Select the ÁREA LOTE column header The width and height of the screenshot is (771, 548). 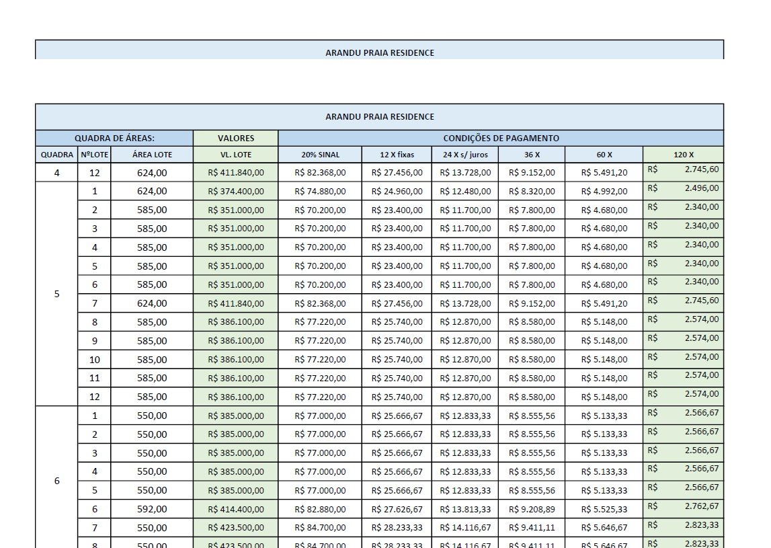click(152, 155)
